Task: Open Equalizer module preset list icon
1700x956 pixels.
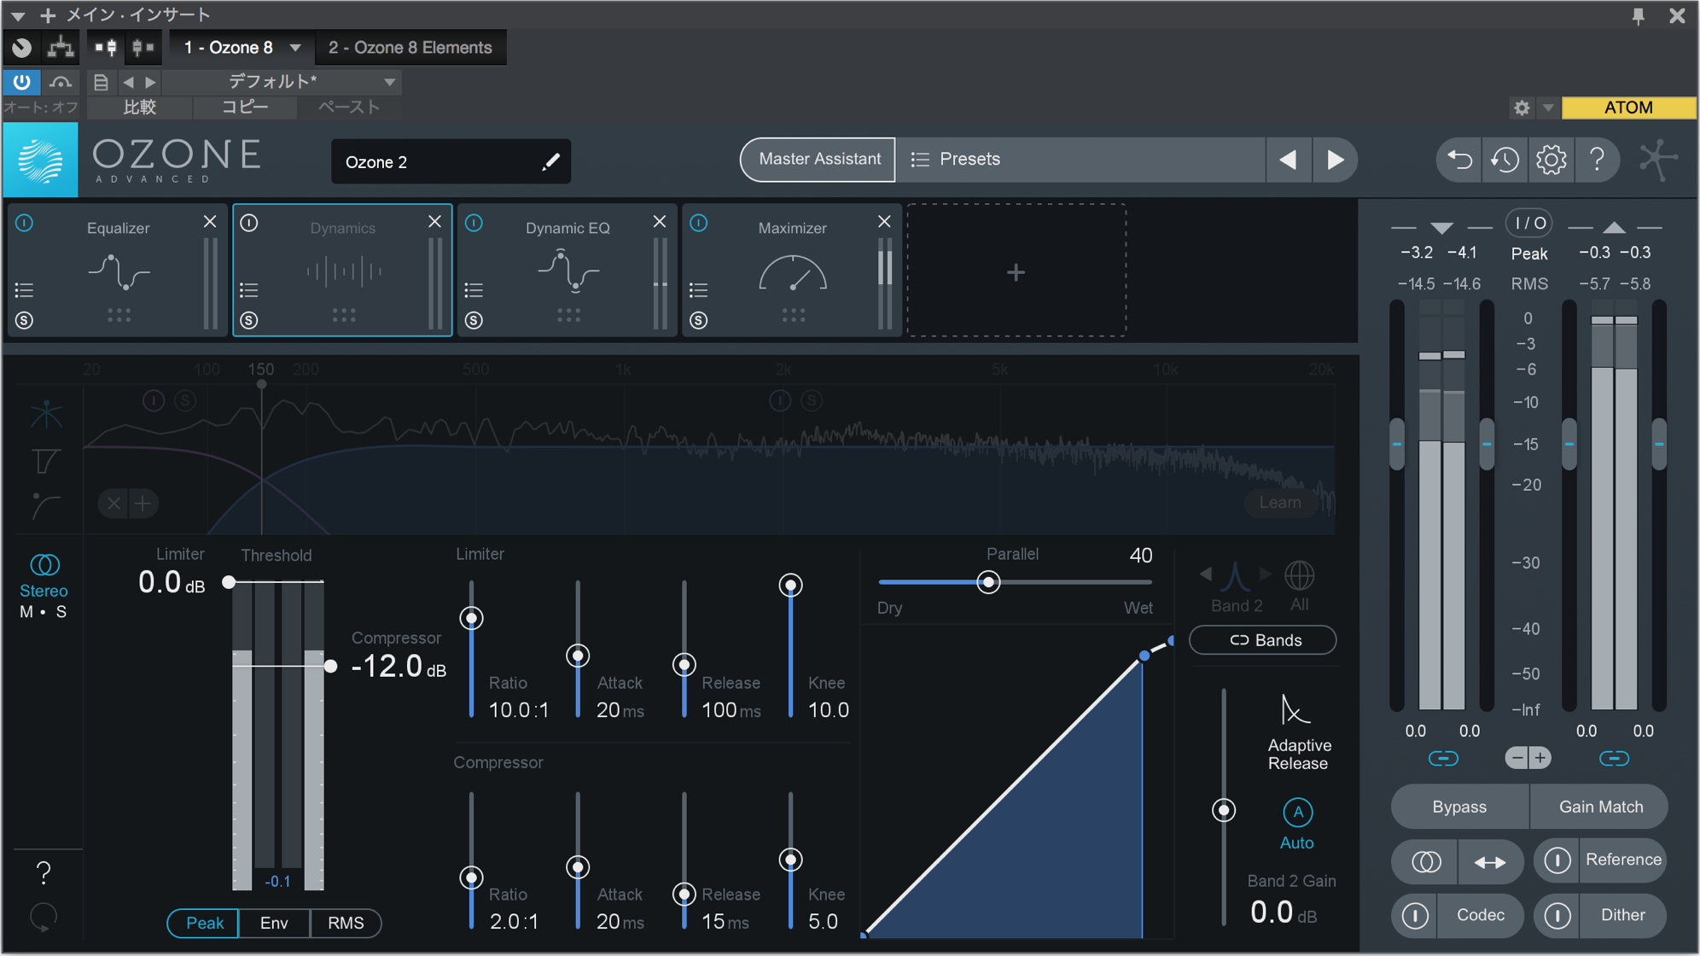Action: pyautogui.click(x=24, y=290)
